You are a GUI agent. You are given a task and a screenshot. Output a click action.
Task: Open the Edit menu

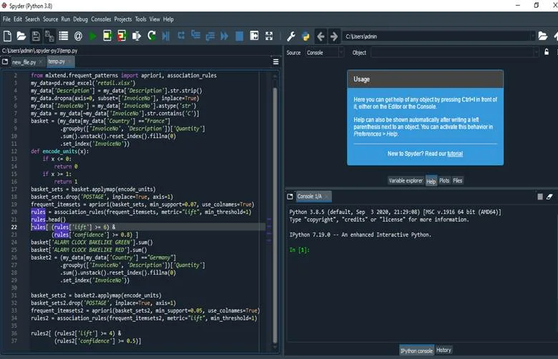coord(18,19)
